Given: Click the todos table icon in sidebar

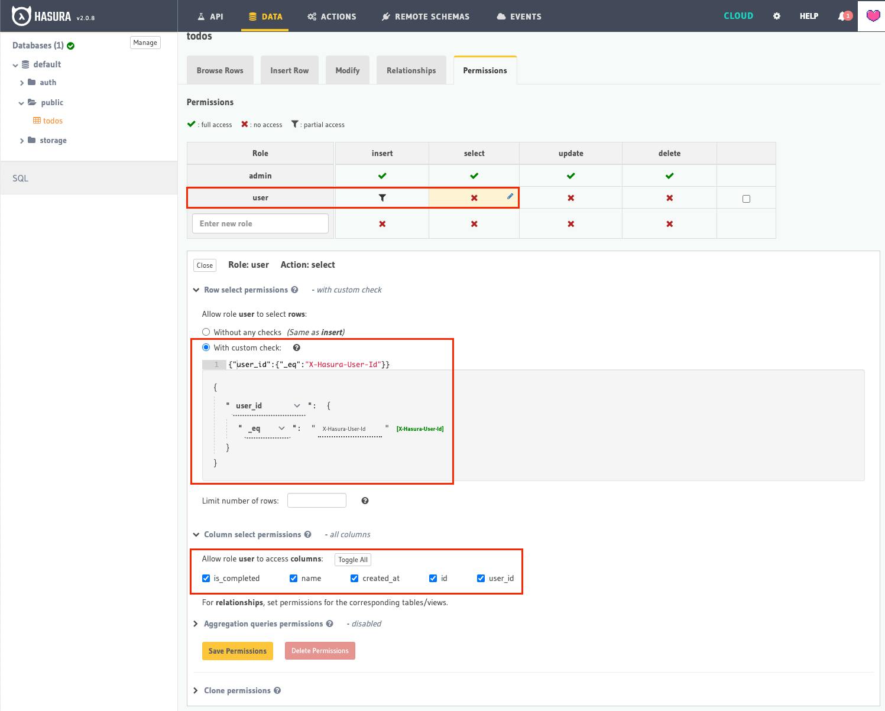Looking at the screenshot, I should coord(37,121).
